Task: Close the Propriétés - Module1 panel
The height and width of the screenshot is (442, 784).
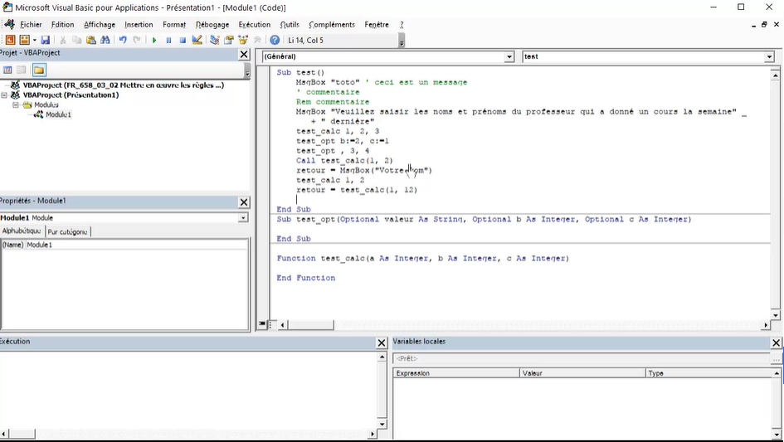Action: (244, 202)
